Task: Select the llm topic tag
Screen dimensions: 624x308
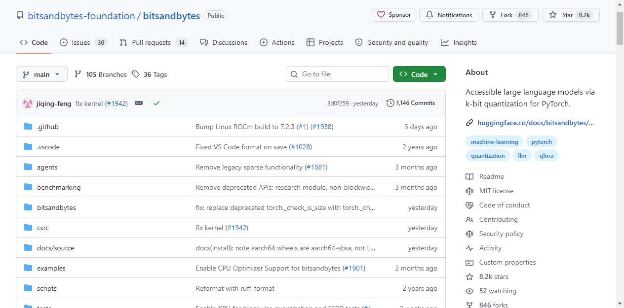Action: click(x=522, y=156)
